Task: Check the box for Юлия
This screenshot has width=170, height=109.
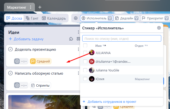Action: (x=85, y=79)
